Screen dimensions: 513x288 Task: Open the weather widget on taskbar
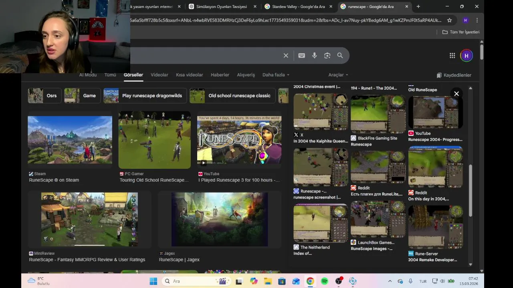pos(38,281)
